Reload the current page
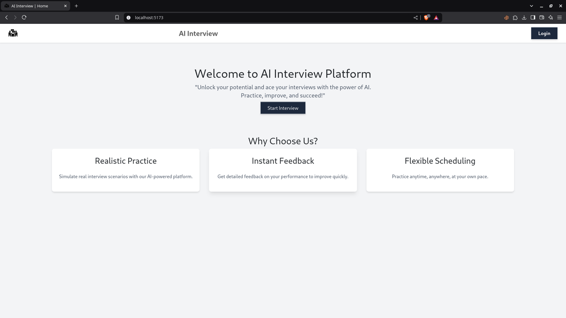The image size is (566, 318). click(x=24, y=17)
